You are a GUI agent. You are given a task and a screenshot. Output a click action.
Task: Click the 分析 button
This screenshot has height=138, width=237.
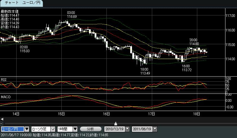(90, 129)
